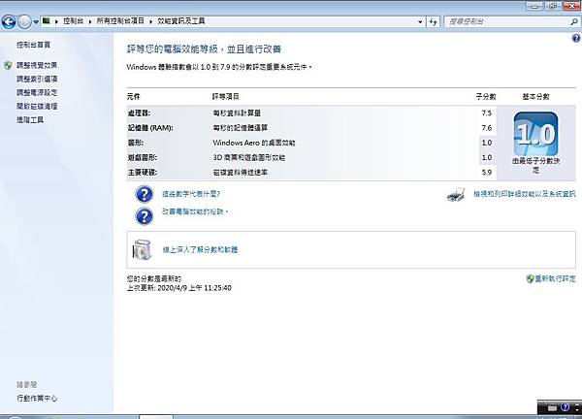Click the question icon beside 這些數字代表什麼?
Viewport: 582px width, 419px height.
tap(144, 194)
